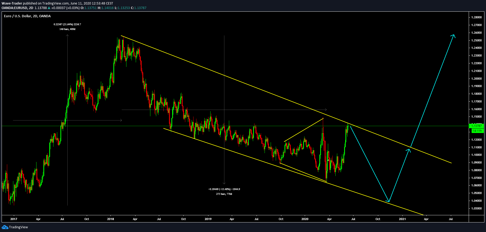Click the Wave-Trader author name
This screenshot has height=232, width=486.
(x=12, y=3)
